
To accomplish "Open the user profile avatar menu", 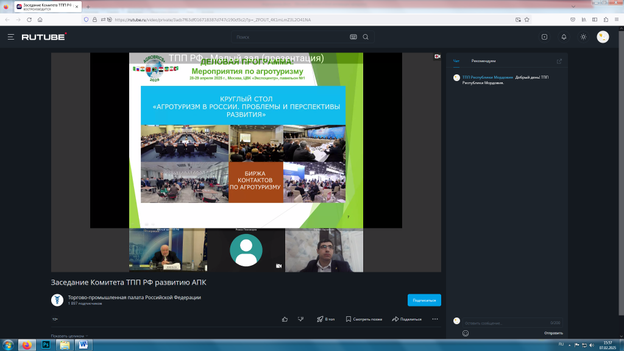I will [603, 37].
